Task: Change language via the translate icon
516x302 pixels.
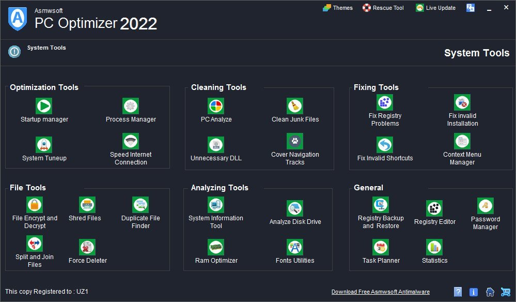Action: (x=471, y=8)
